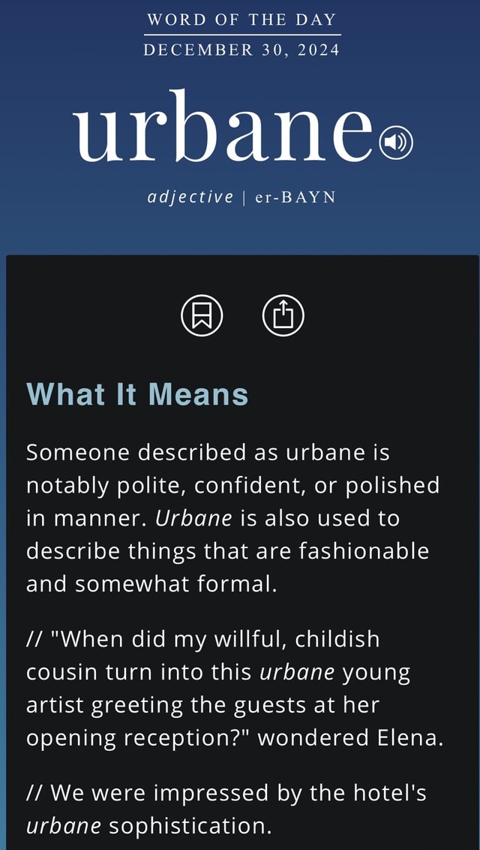Open the December 30, 2024 date selector
Screen dimensions: 480x850
[x=240, y=50]
